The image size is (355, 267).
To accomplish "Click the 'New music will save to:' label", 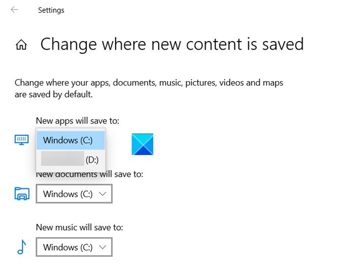I will point(80,227).
